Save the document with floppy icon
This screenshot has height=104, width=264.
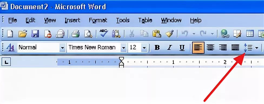pyautogui.click(x=35, y=33)
